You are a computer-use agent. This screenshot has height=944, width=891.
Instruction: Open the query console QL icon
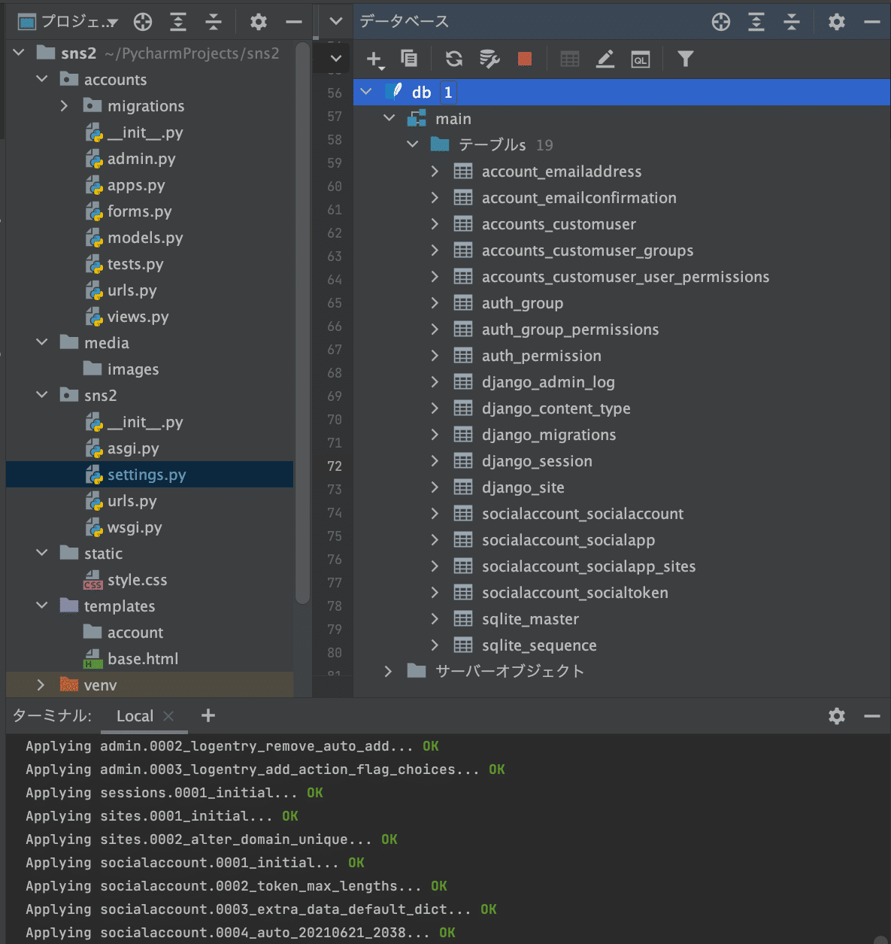pyautogui.click(x=641, y=59)
